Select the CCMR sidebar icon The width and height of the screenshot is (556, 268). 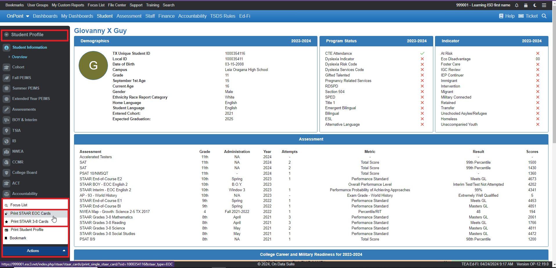(6, 162)
